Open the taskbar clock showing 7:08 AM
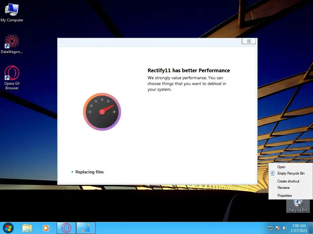 coord(299,228)
